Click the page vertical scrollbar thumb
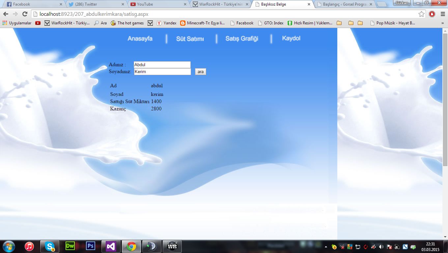Image resolution: width=448 pixels, height=253 pixels. click(445, 99)
